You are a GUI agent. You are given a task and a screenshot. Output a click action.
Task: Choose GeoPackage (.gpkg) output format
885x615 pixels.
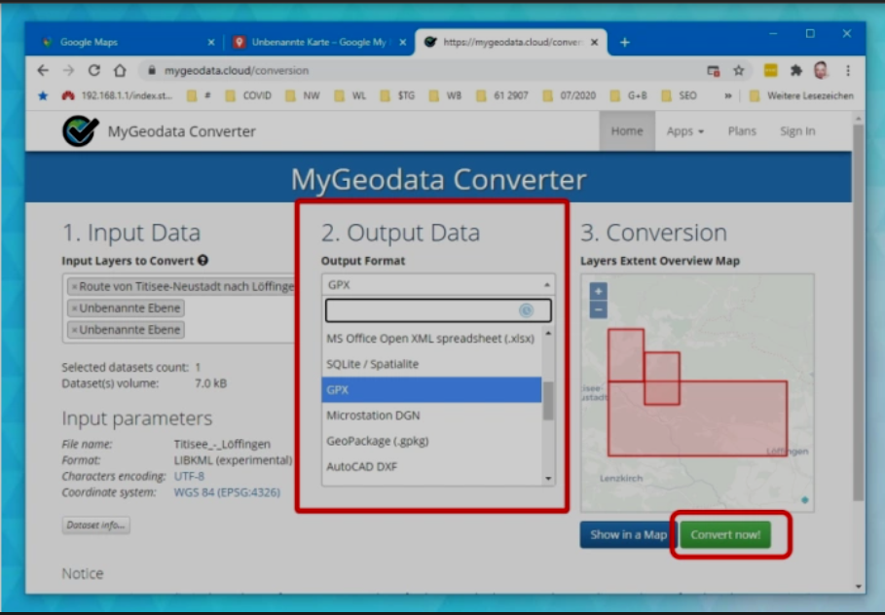431,441
